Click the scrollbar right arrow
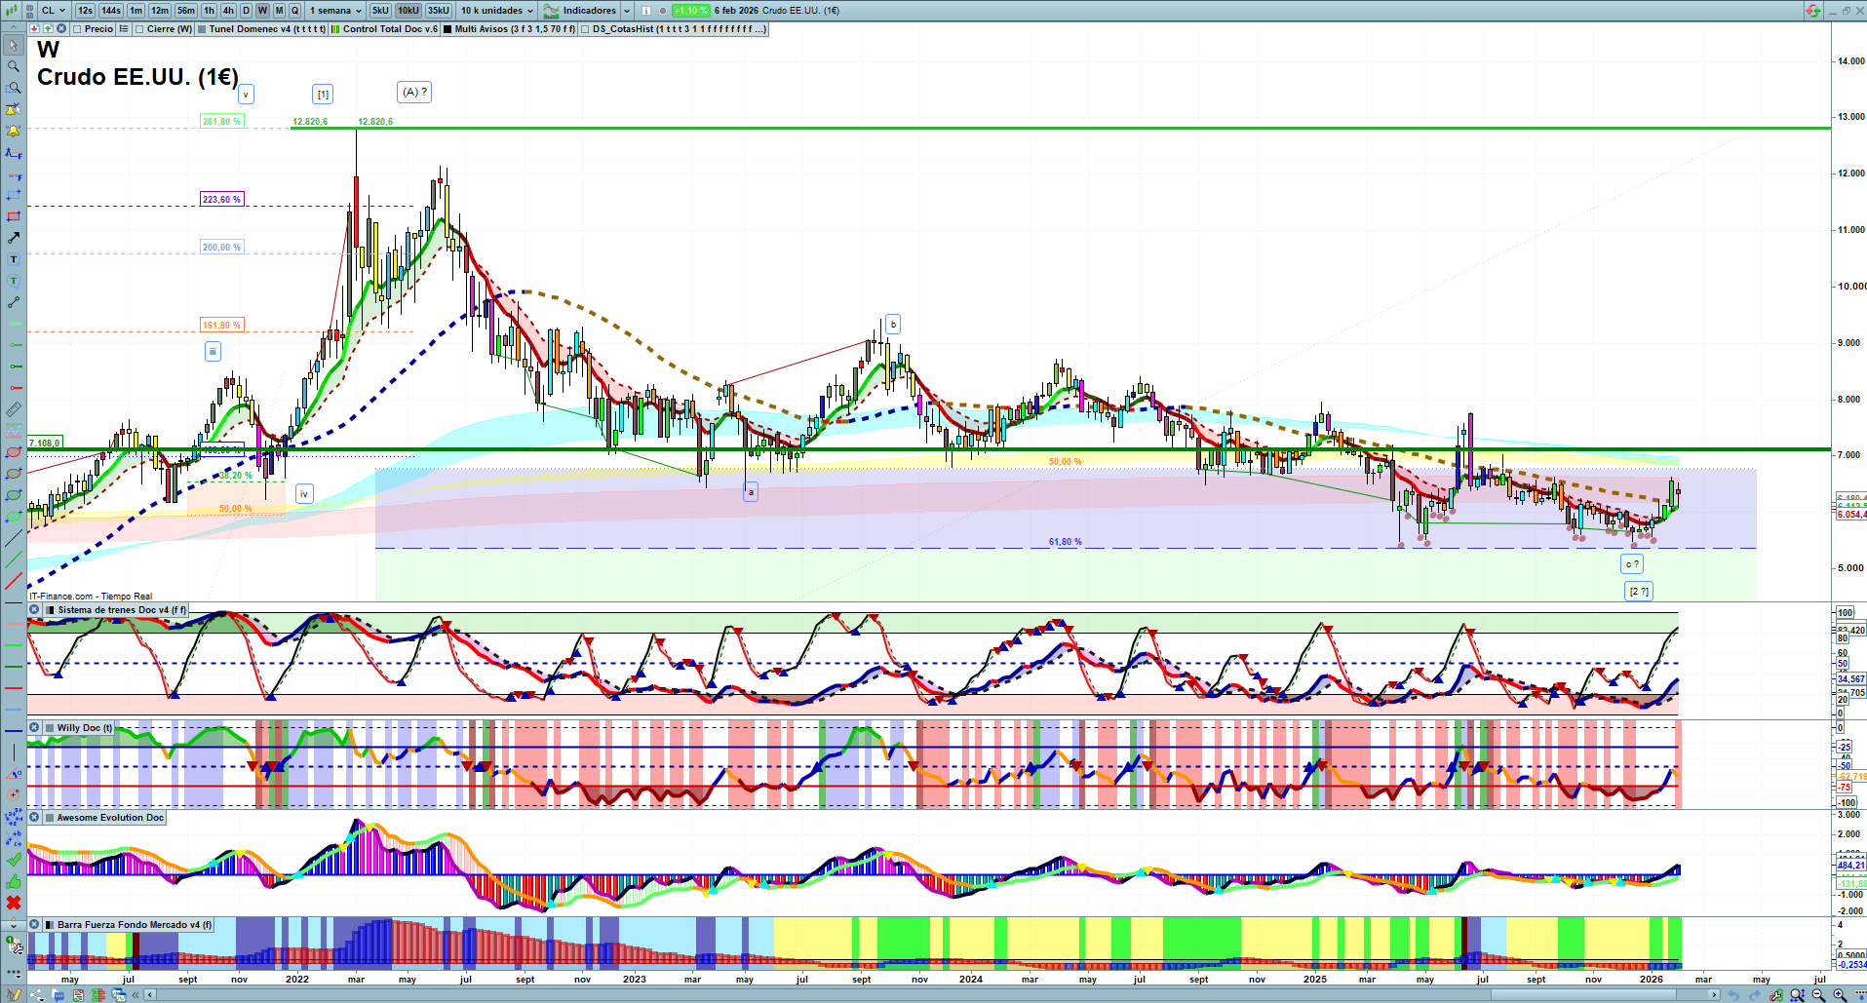 coord(1715,995)
